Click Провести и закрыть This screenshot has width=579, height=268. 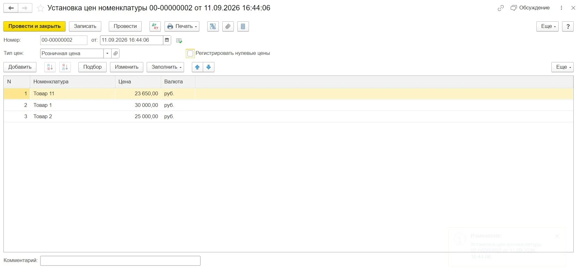pyautogui.click(x=34, y=26)
